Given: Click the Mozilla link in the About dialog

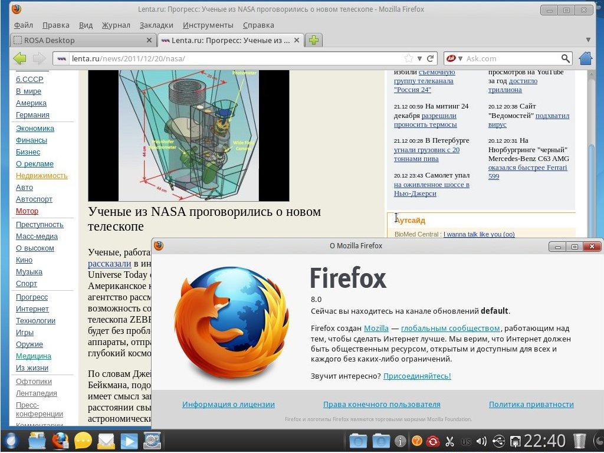Looking at the screenshot, I should point(376,328).
